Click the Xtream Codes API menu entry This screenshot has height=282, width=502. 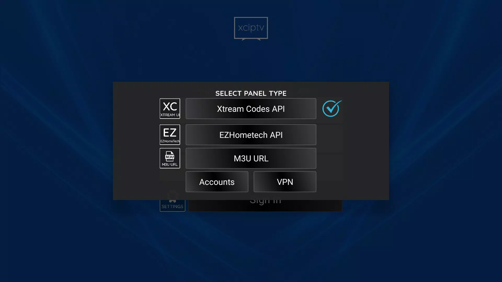coord(251,109)
